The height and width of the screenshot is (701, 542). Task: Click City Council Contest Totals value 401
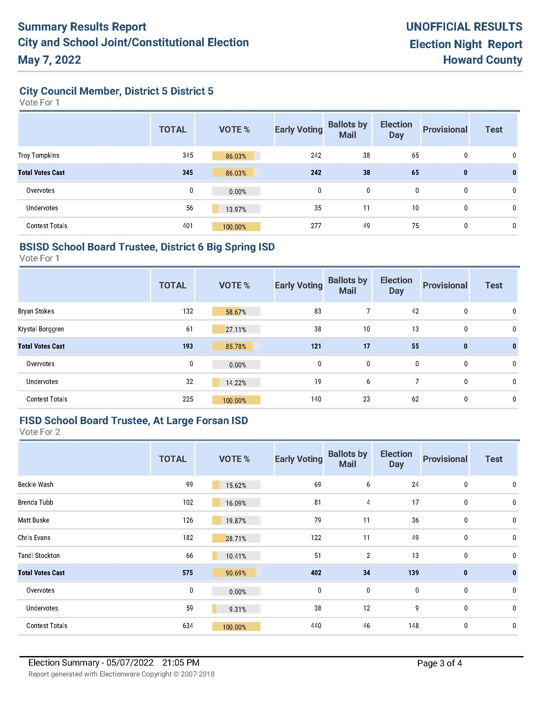pos(188,226)
